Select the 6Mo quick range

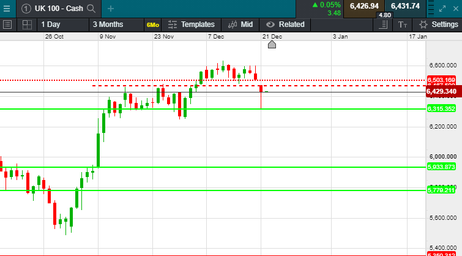click(152, 25)
